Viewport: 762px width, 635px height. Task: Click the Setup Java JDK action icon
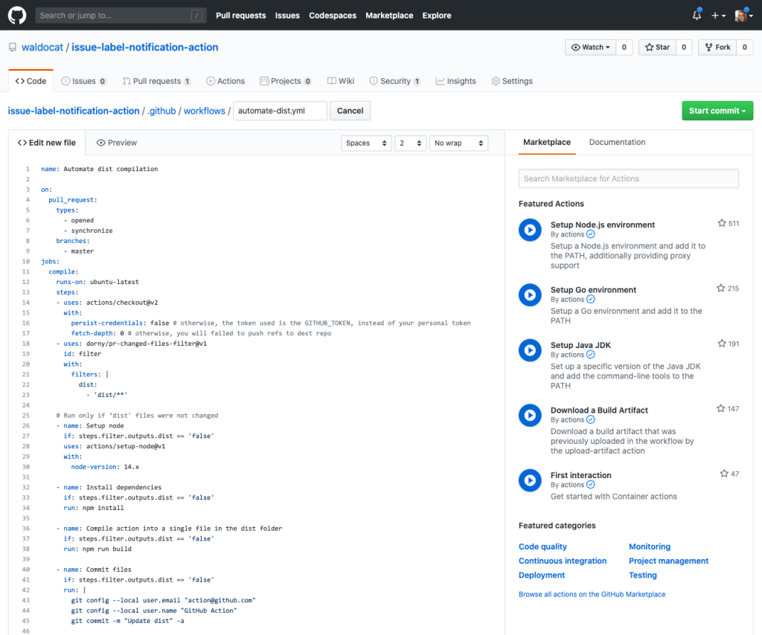530,350
